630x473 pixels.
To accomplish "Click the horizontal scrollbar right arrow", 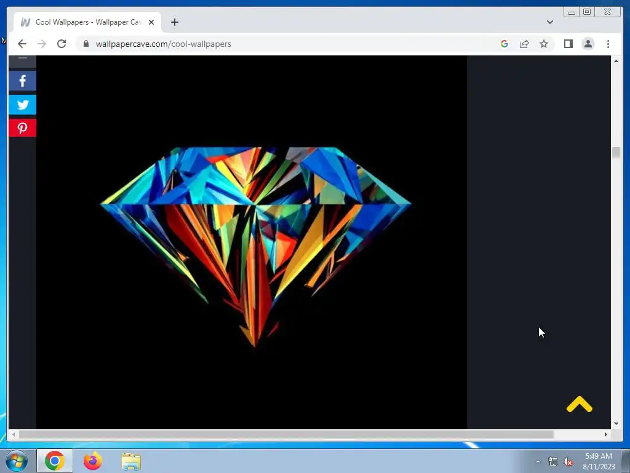I will click(606, 434).
